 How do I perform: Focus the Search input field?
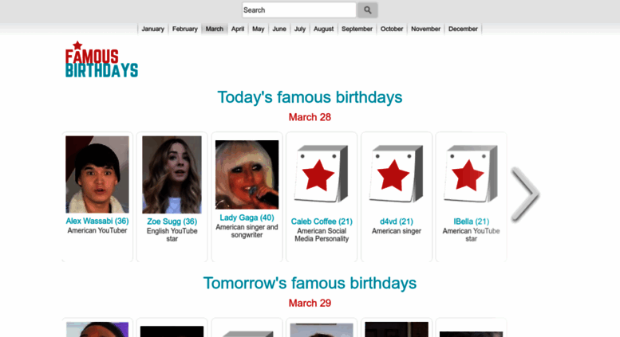299,10
